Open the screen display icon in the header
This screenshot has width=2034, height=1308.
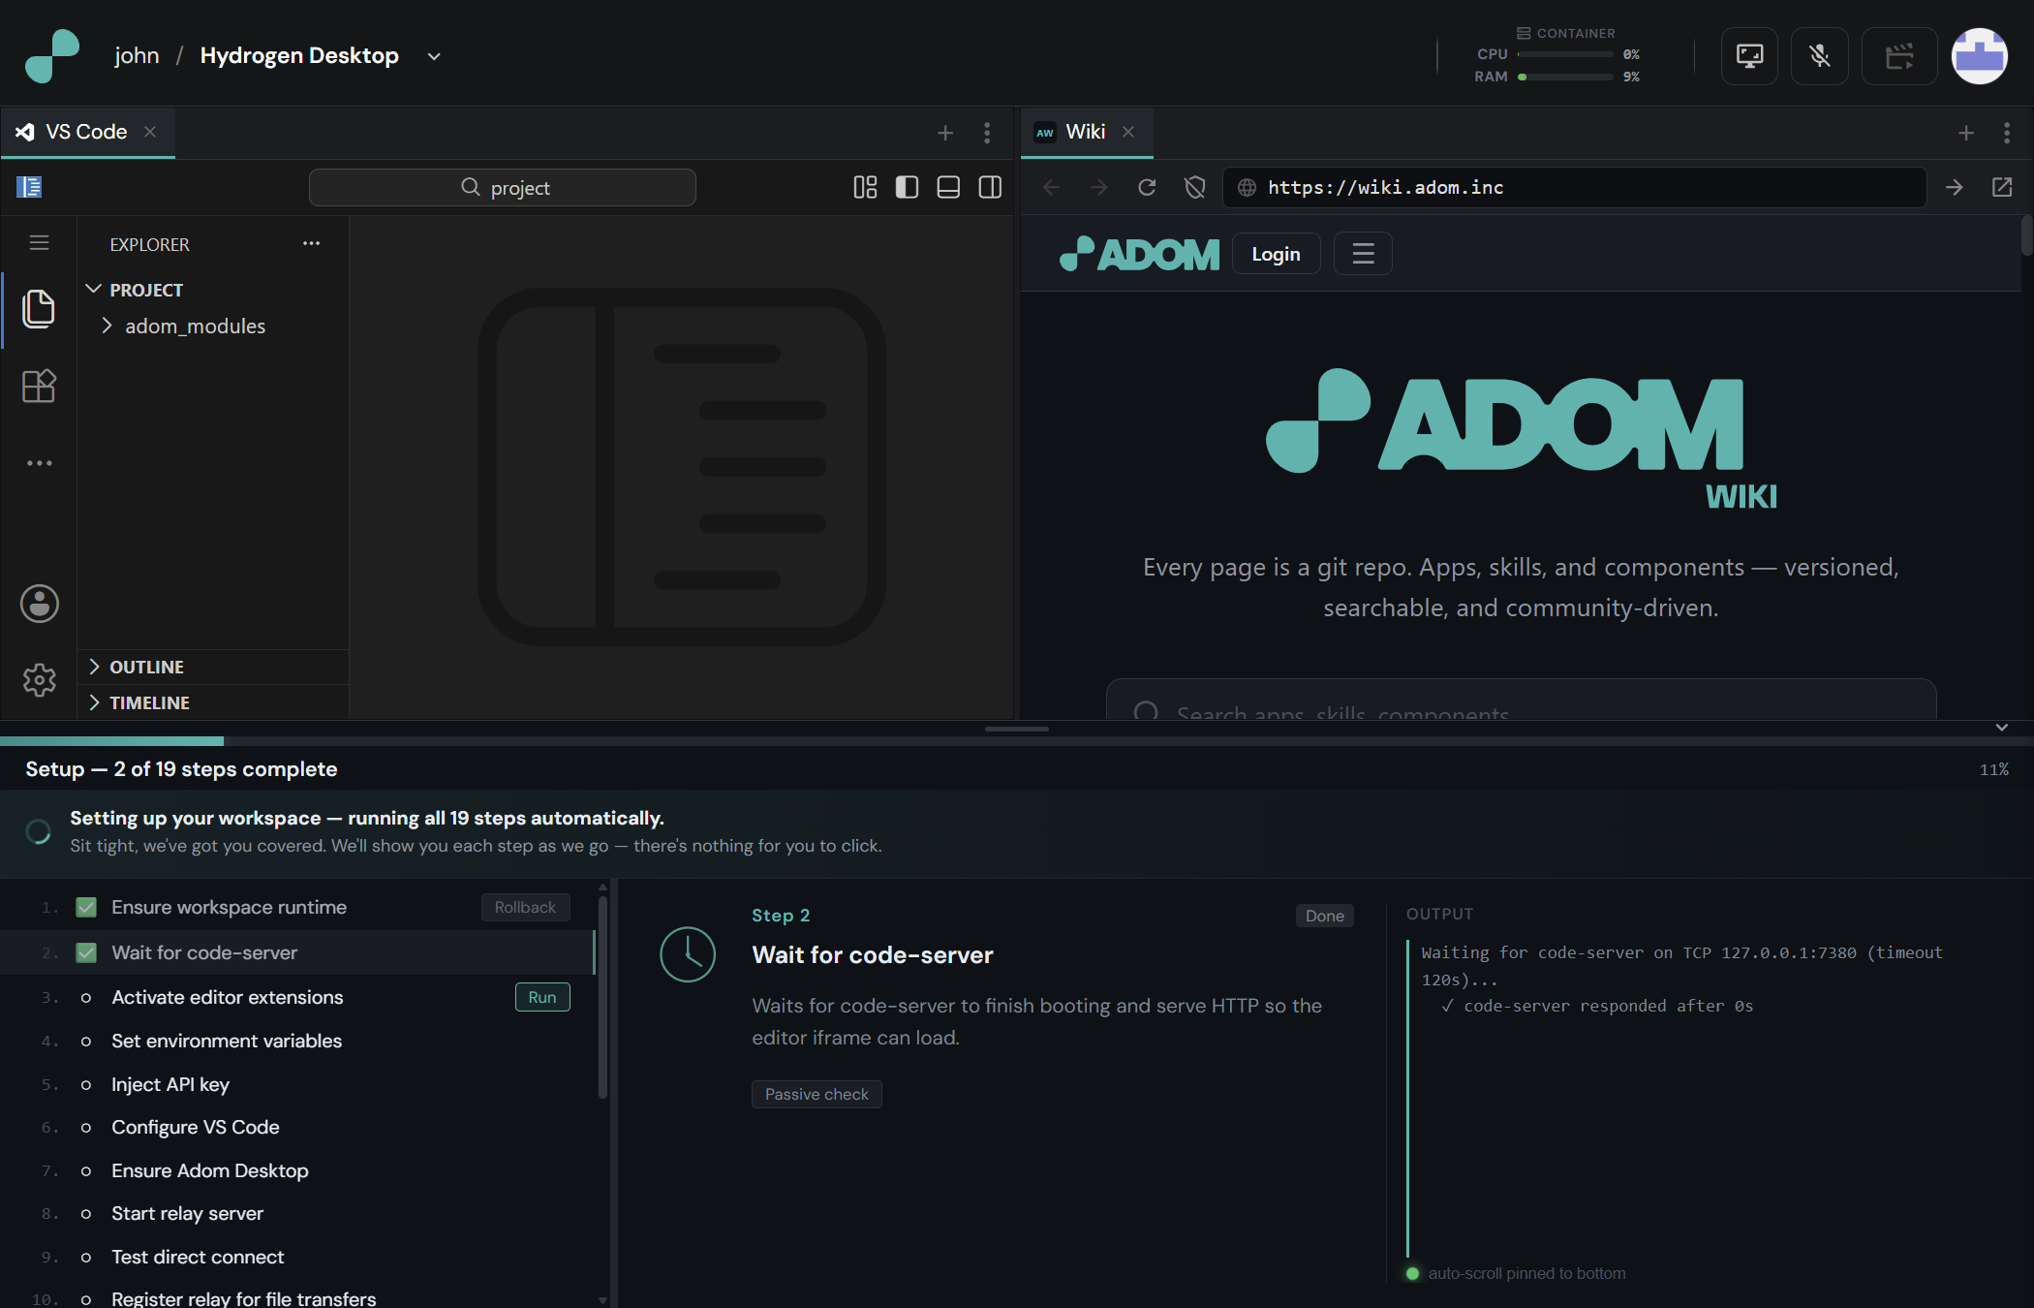tap(1749, 56)
